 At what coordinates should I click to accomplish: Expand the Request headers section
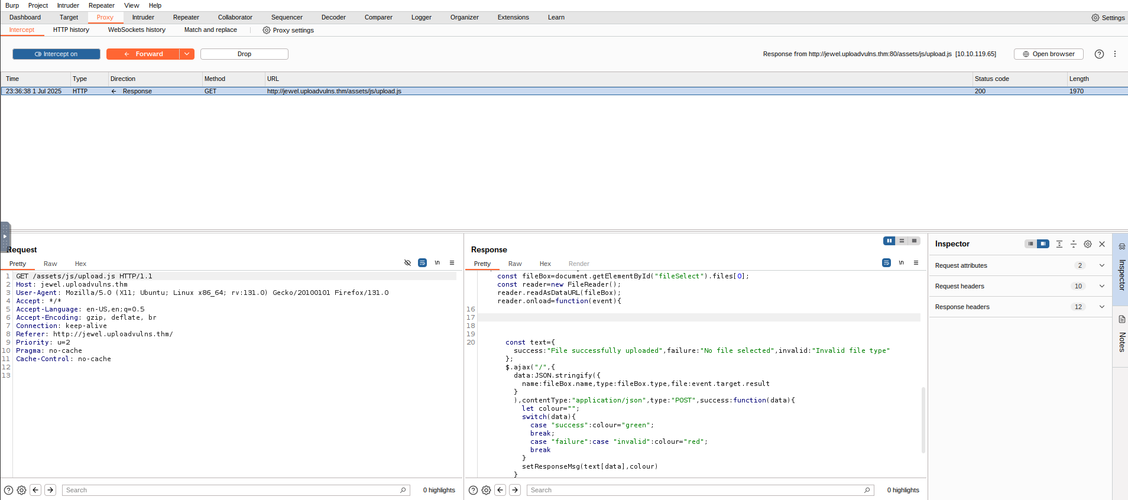click(1020, 286)
